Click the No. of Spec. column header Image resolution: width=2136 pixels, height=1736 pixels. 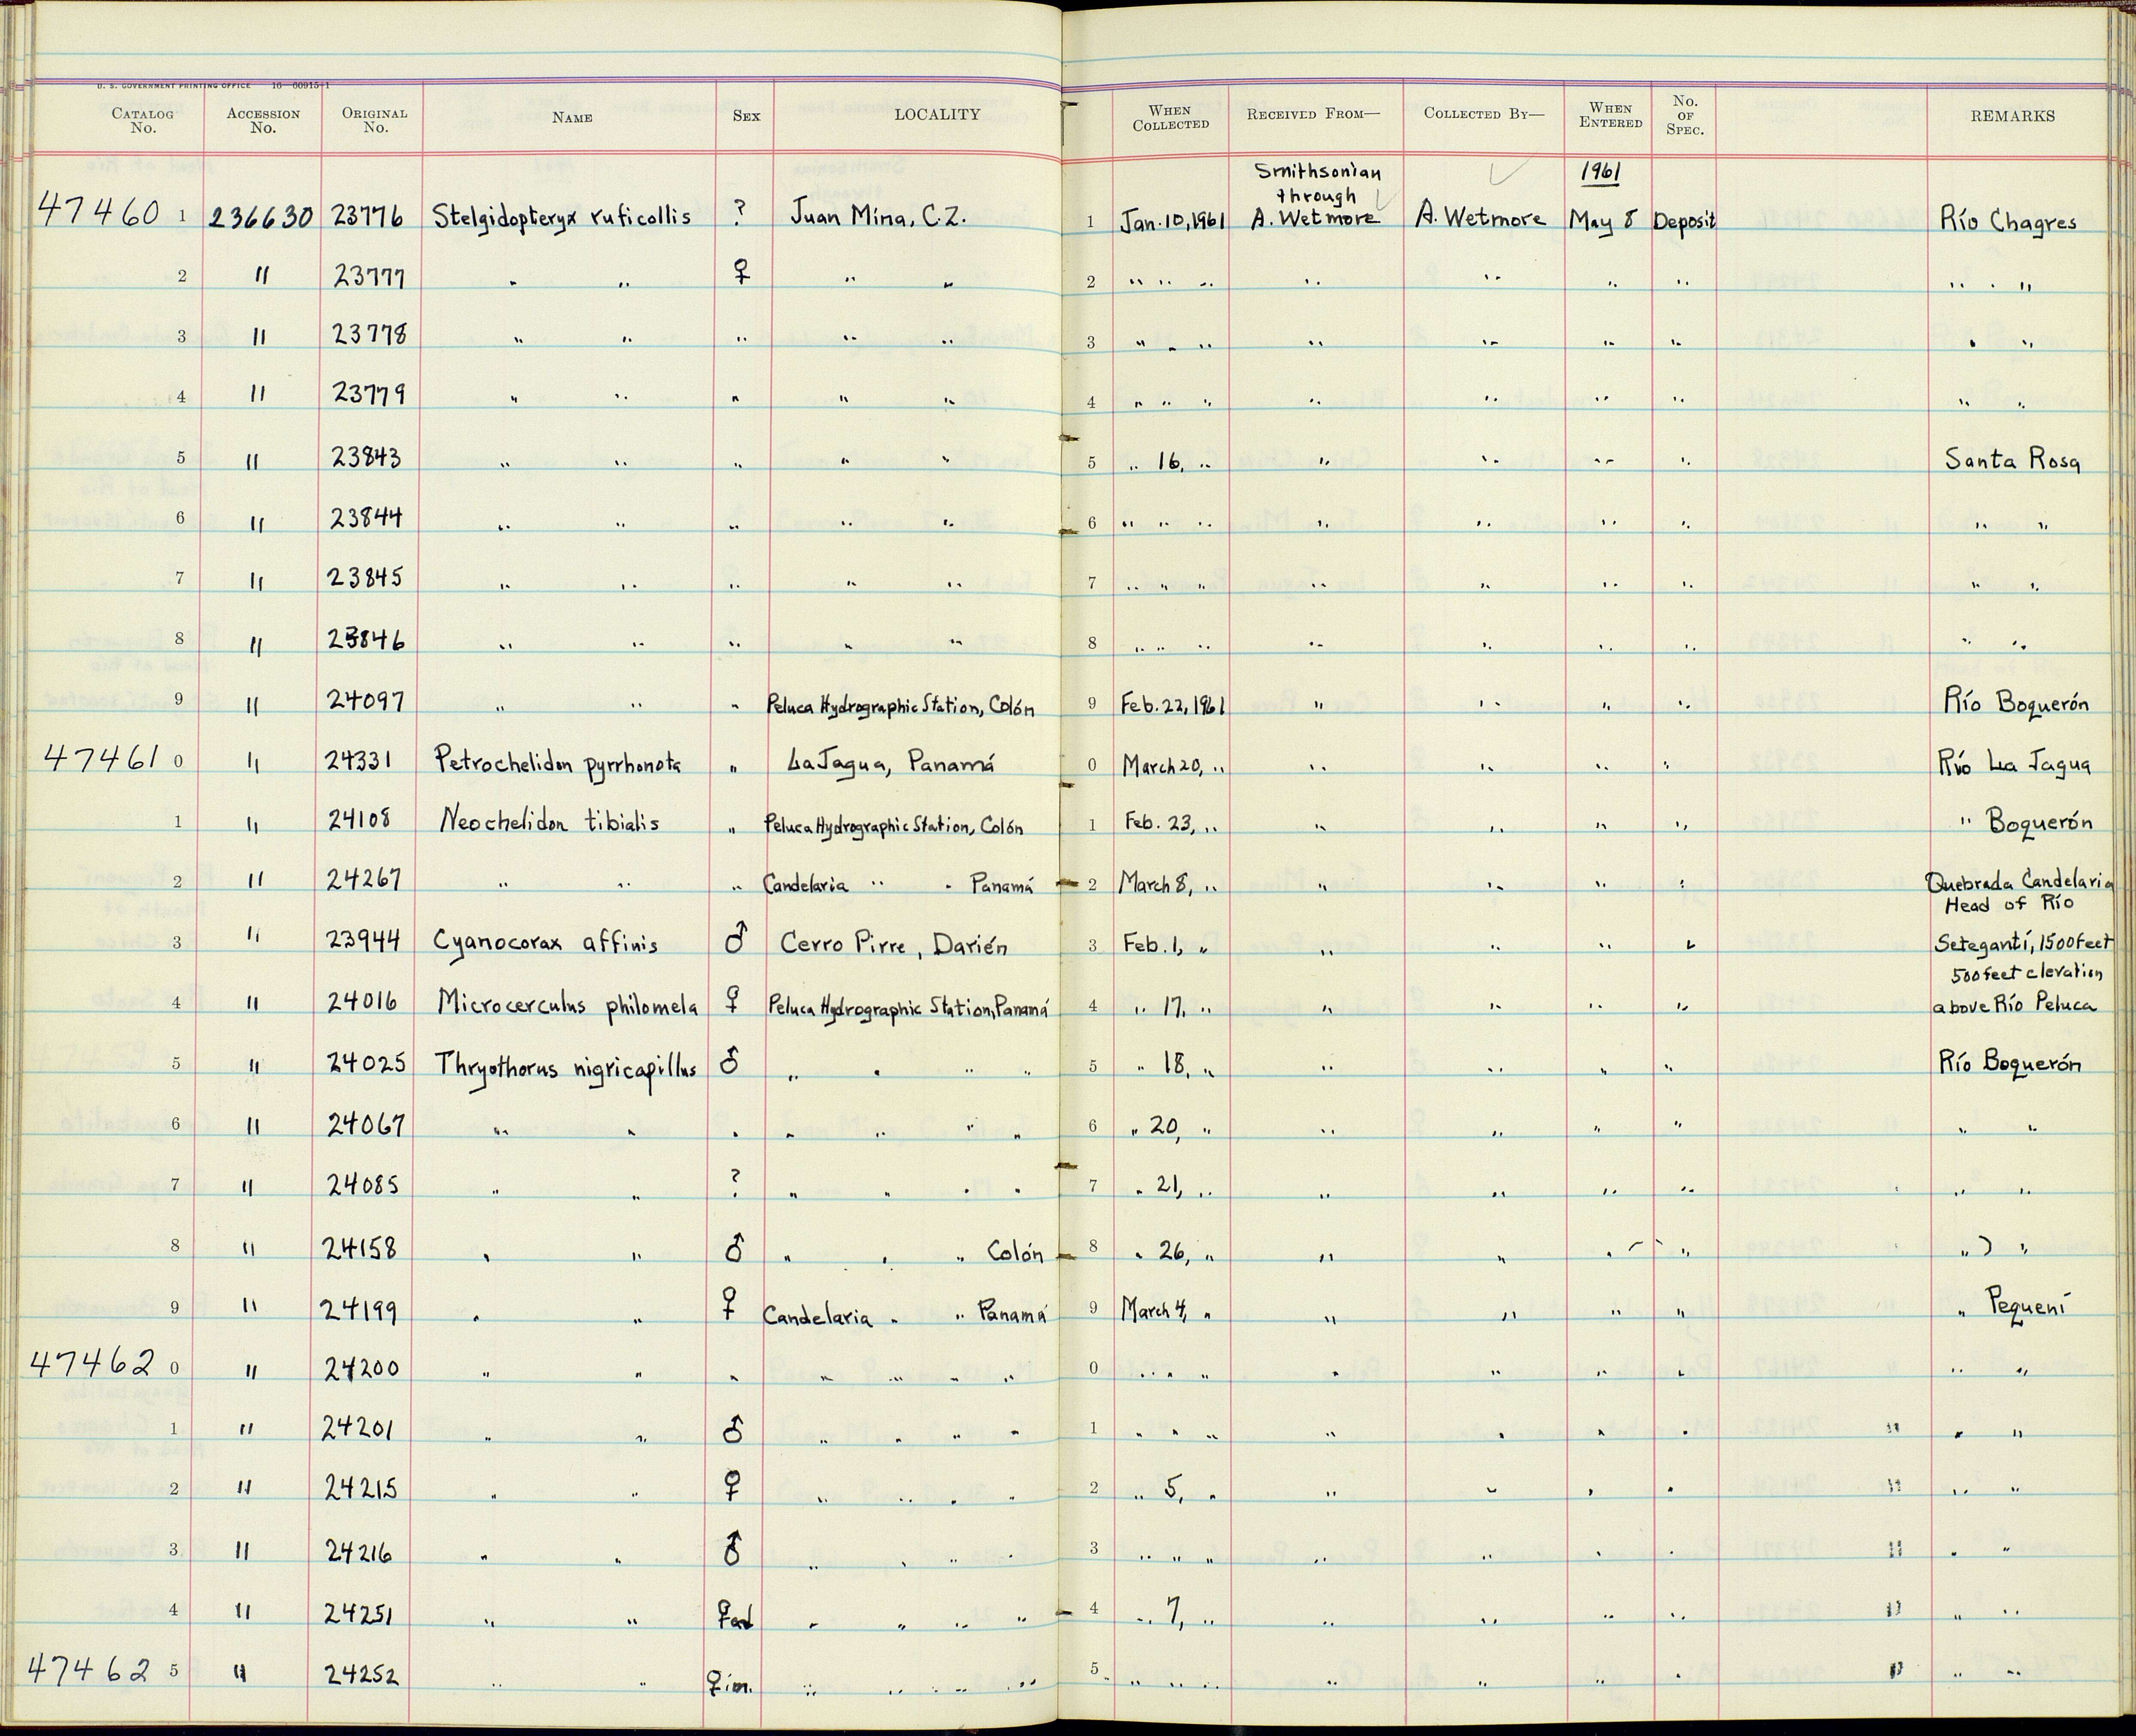pyautogui.click(x=1685, y=115)
